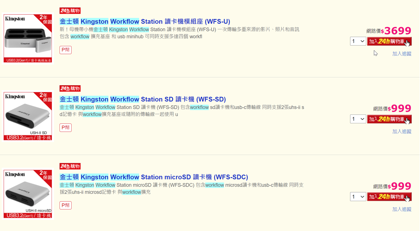The width and height of the screenshot is (420, 231).
Task: Add WFS-SD reader to 24h shopping cart
Action: click(x=389, y=119)
